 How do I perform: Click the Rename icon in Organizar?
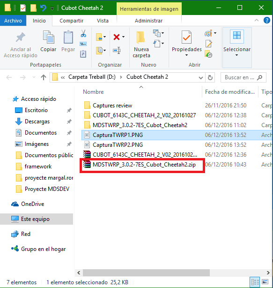pos(117,50)
